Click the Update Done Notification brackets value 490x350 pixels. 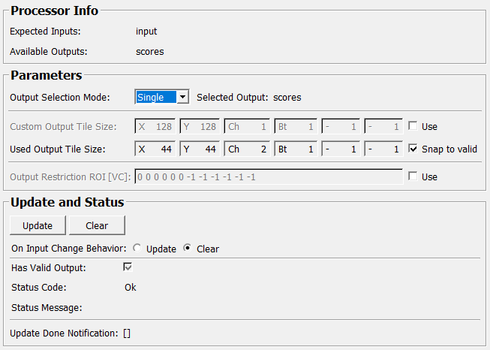127,333
